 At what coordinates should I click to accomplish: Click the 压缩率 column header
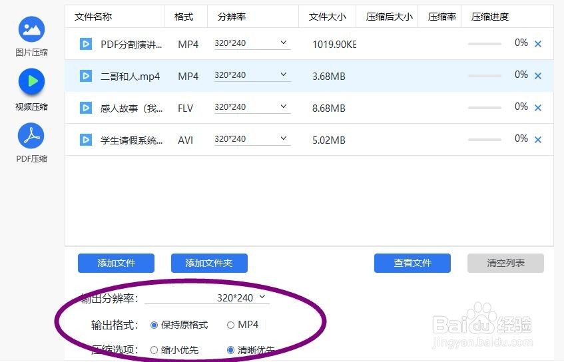pyautogui.click(x=442, y=17)
